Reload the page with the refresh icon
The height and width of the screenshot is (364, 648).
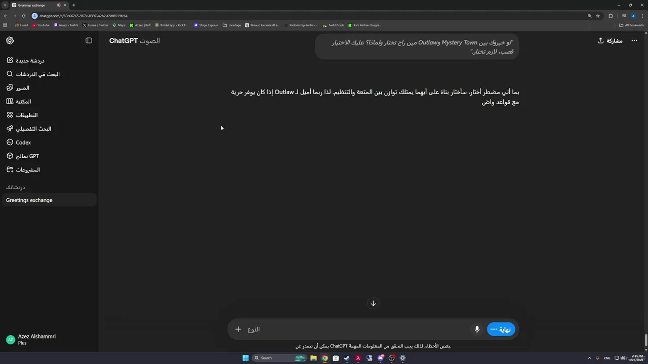pyautogui.click(x=24, y=16)
